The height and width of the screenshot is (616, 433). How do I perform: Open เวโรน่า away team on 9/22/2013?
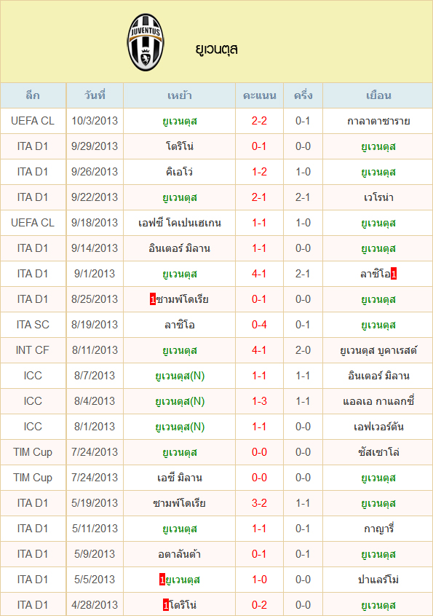(378, 197)
